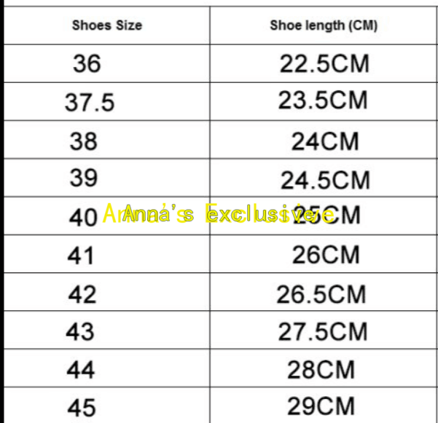Select the size 39 cell
The width and height of the screenshot is (438, 423).
(x=83, y=177)
